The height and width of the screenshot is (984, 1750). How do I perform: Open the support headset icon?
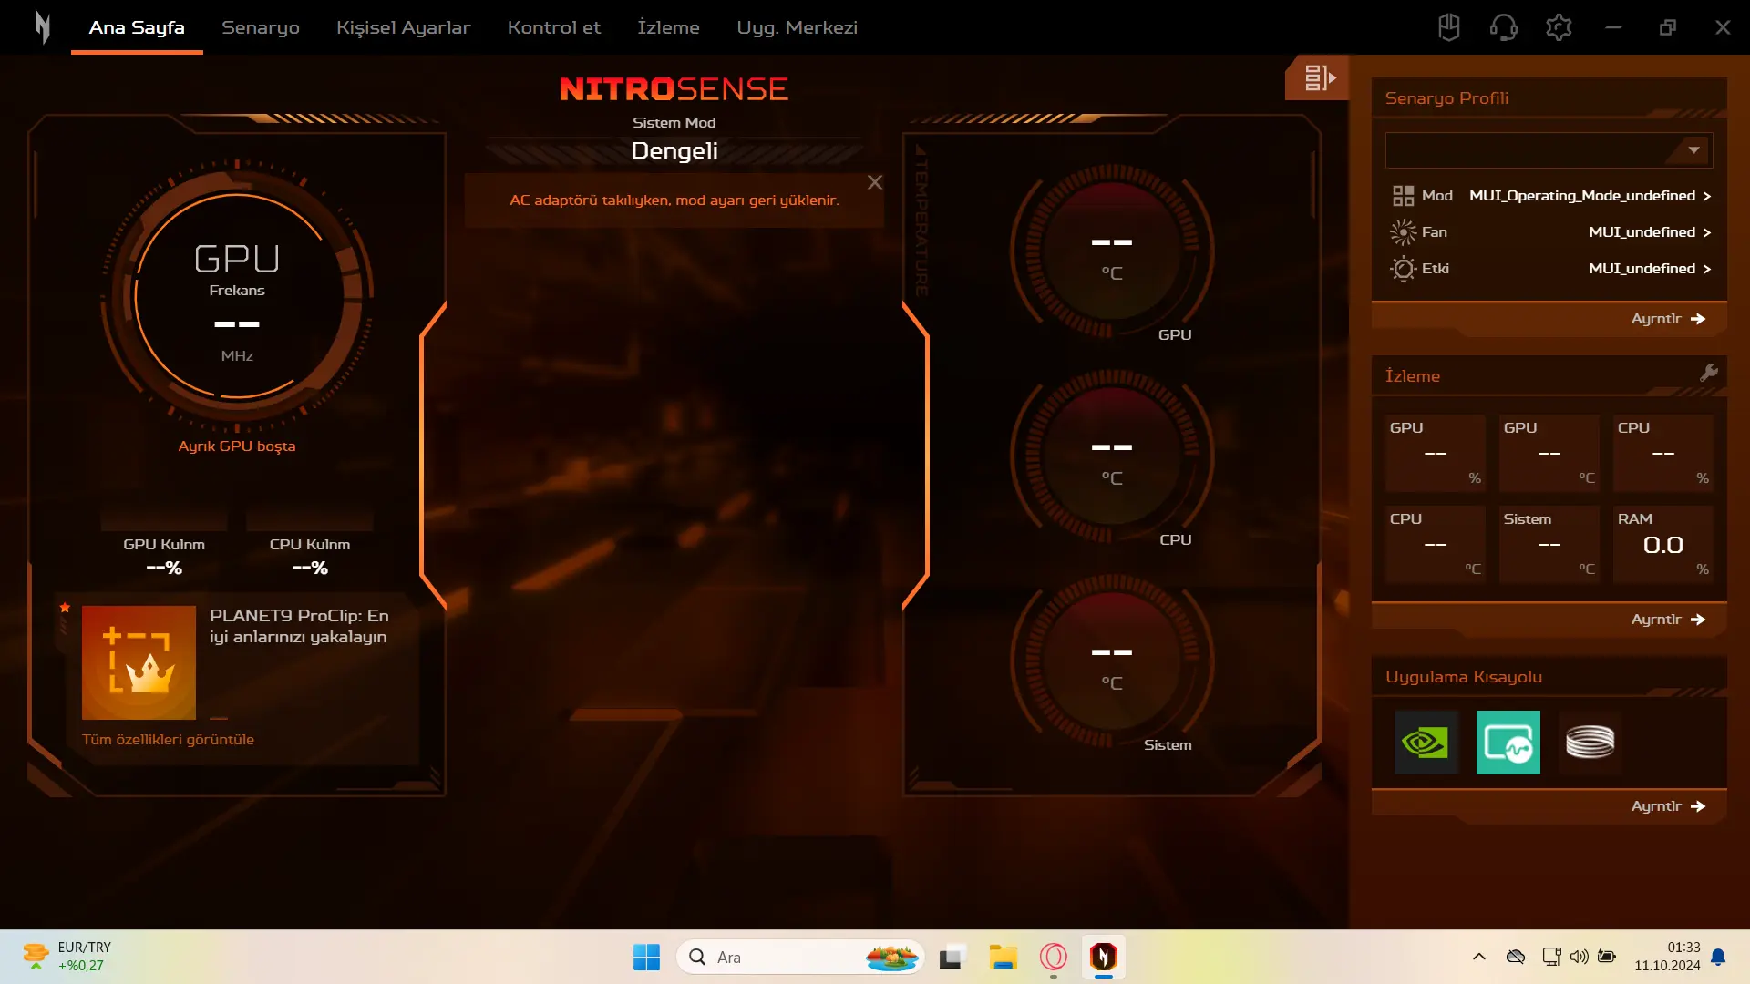1504,27
